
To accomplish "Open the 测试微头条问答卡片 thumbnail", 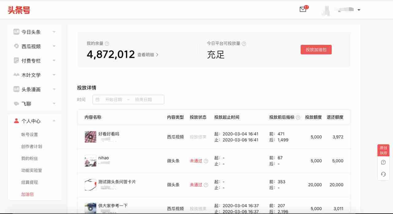I will pyautogui.click(x=90, y=185).
